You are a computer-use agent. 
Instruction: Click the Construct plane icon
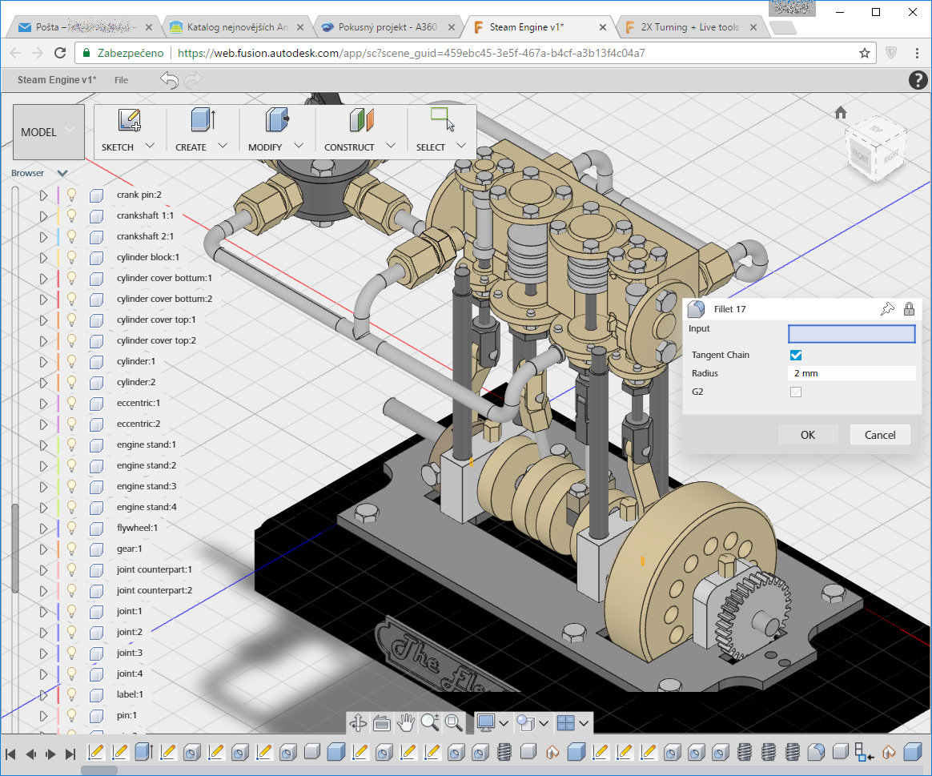click(x=361, y=119)
